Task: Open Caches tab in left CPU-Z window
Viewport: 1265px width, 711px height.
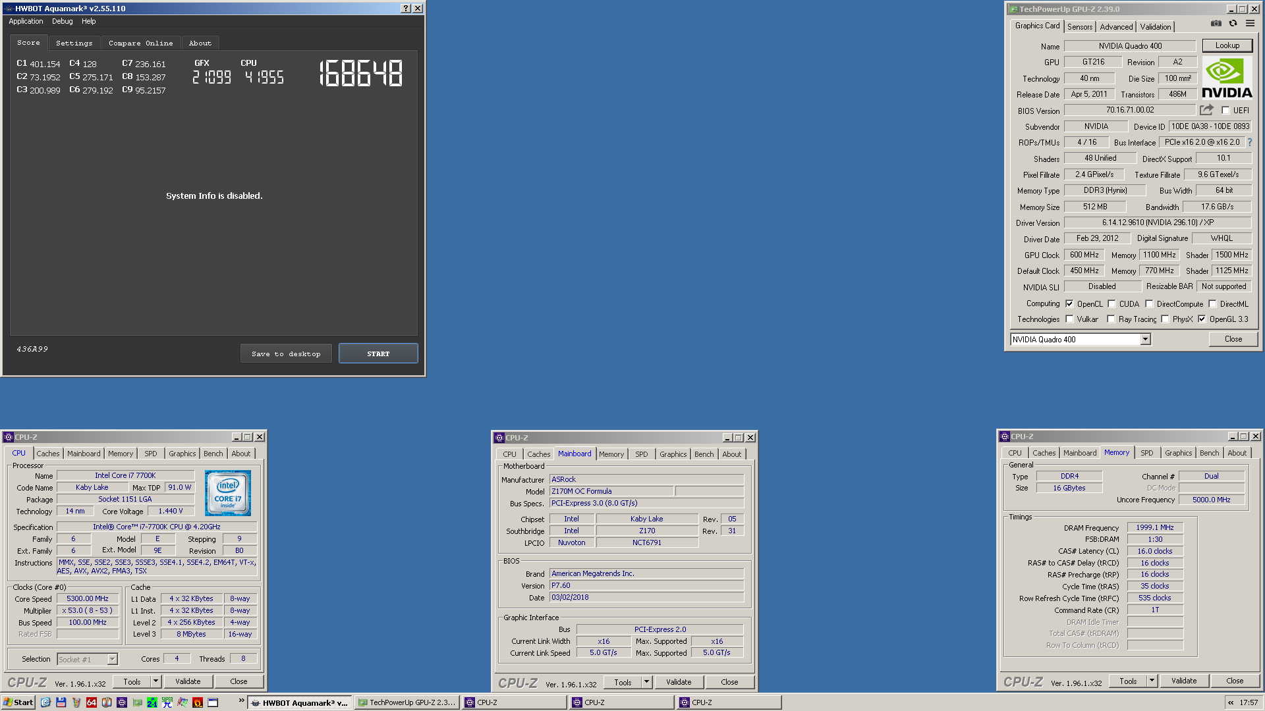Action: (x=48, y=454)
